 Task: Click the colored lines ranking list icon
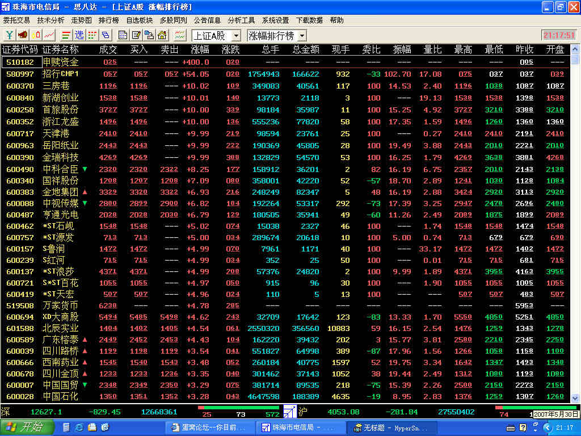pyautogui.click(x=66, y=35)
